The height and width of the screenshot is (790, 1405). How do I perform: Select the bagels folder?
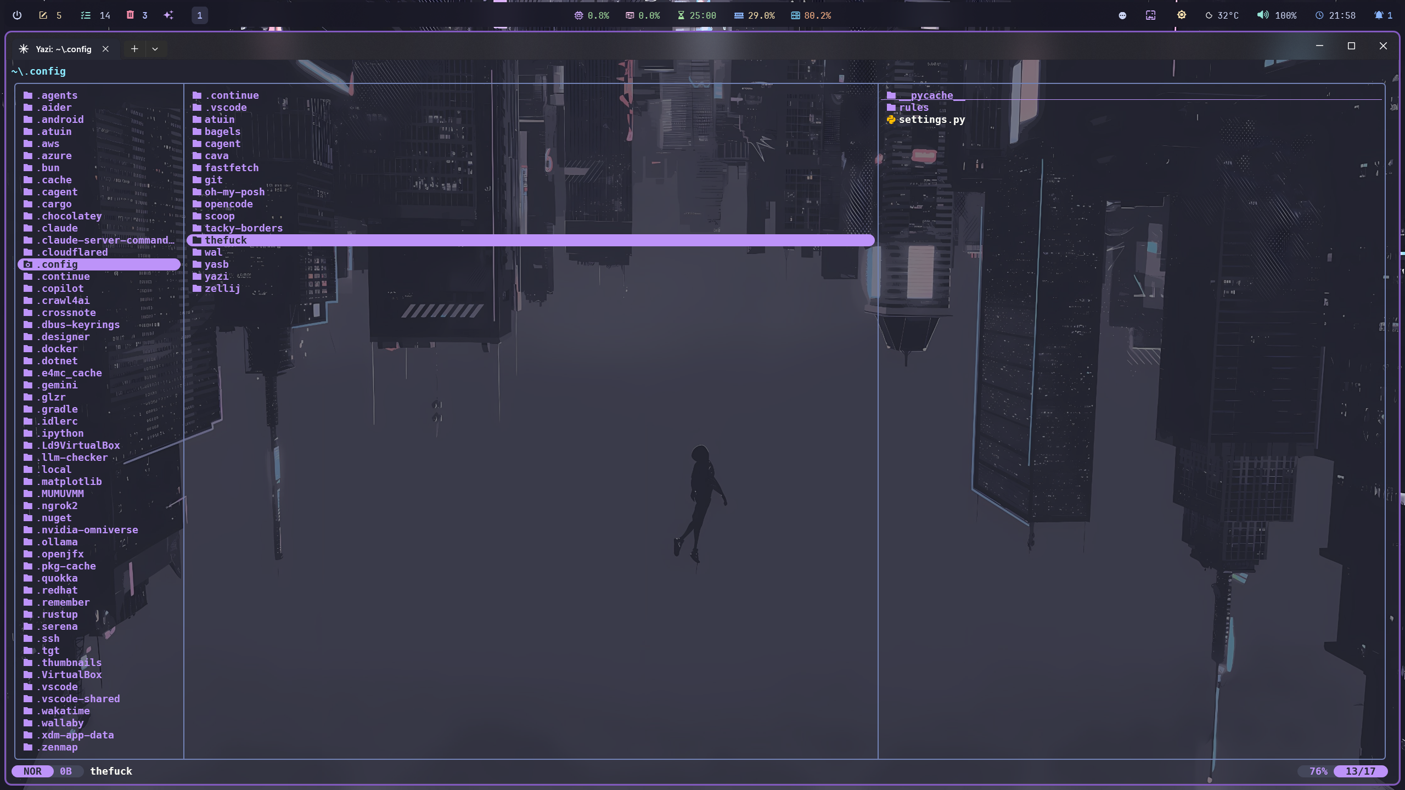click(530, 132)
